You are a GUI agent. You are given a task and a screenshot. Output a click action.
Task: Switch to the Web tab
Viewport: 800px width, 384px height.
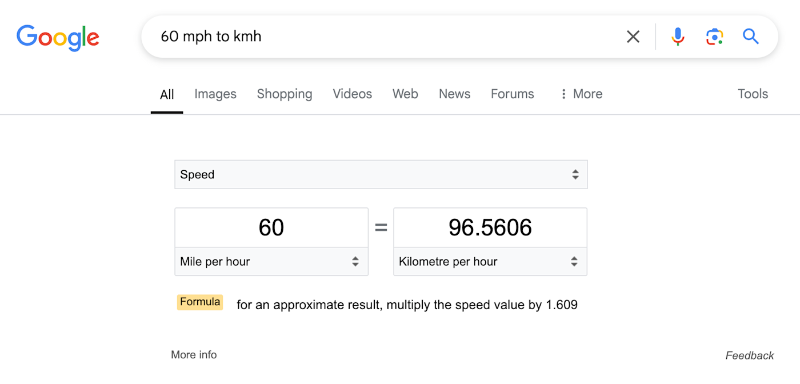(x=405, y=94)
